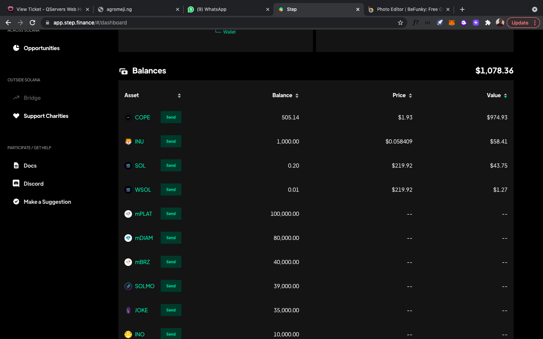
Task: Reload the current page
Action: (x=32, y=23)
